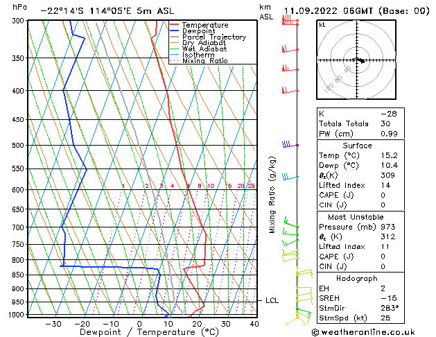Click the green wind barb at 700 hPa
The image size is (436, 337).
[291, 223]
